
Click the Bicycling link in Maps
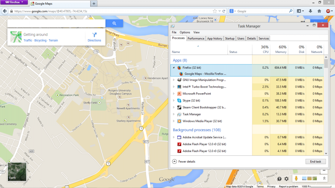40,40
